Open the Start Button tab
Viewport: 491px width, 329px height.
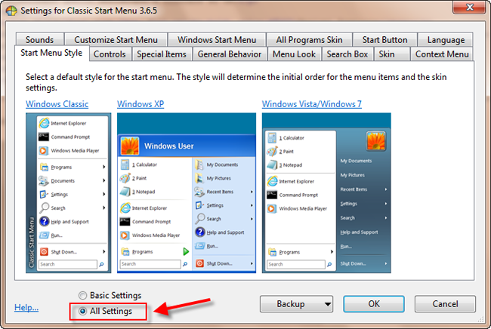pyautogui.click(x=384, y=40)
